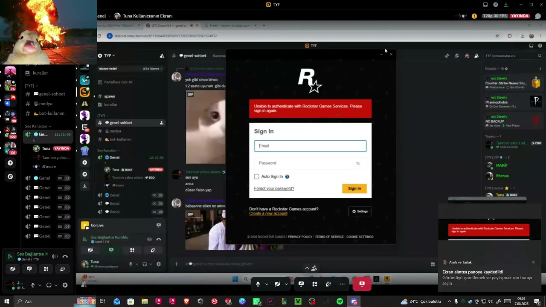Mute microphone in the bottom-left user panel
The image size is (546, 307).
[x=32, y=285]
